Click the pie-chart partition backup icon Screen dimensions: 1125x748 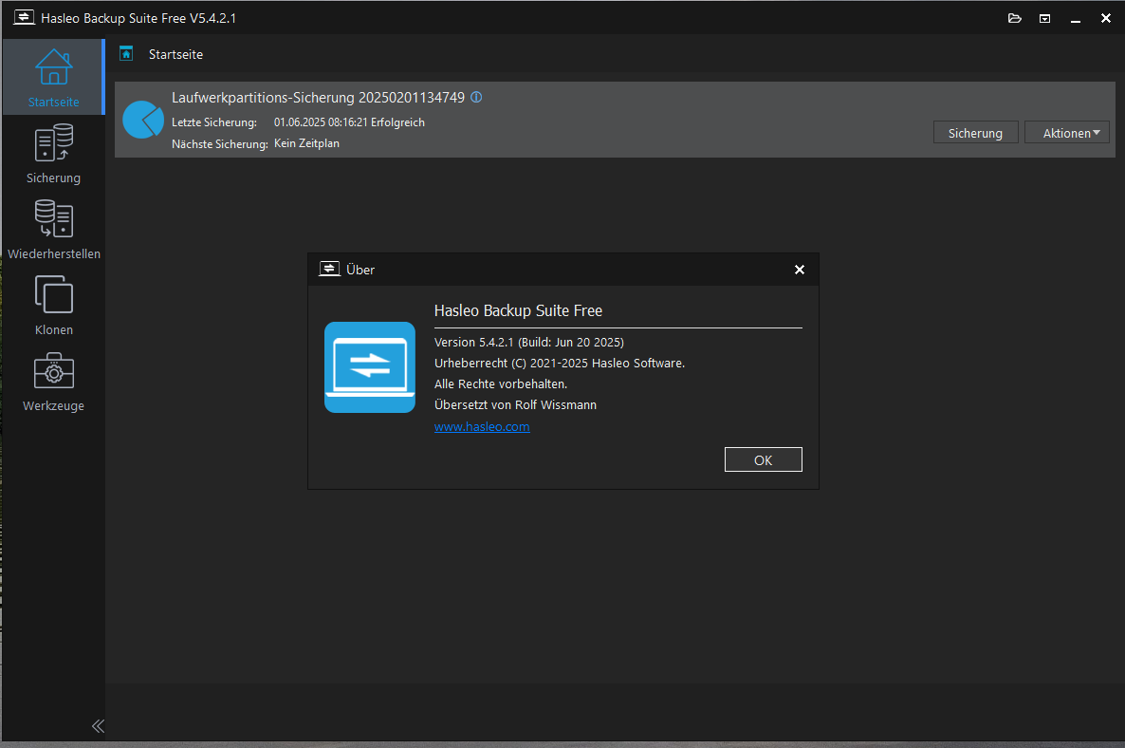(143, 120)
